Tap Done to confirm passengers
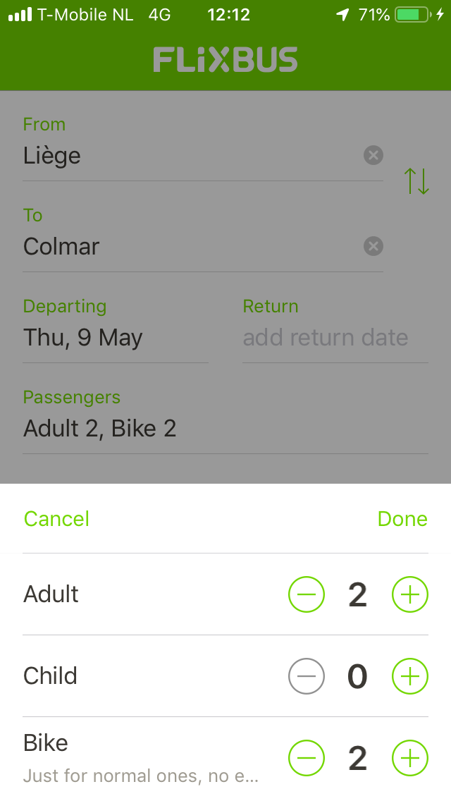The width and height of the screenshot is (451, 801). [x=402, y=519]
